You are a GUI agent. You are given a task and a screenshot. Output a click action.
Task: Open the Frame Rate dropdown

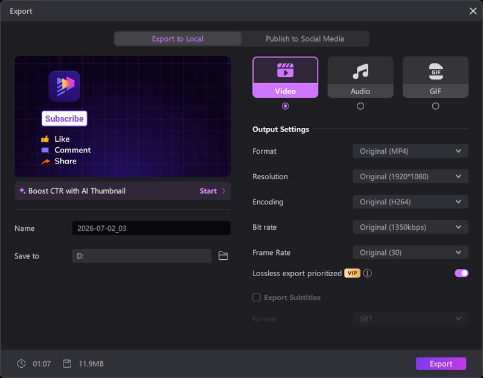411,253
